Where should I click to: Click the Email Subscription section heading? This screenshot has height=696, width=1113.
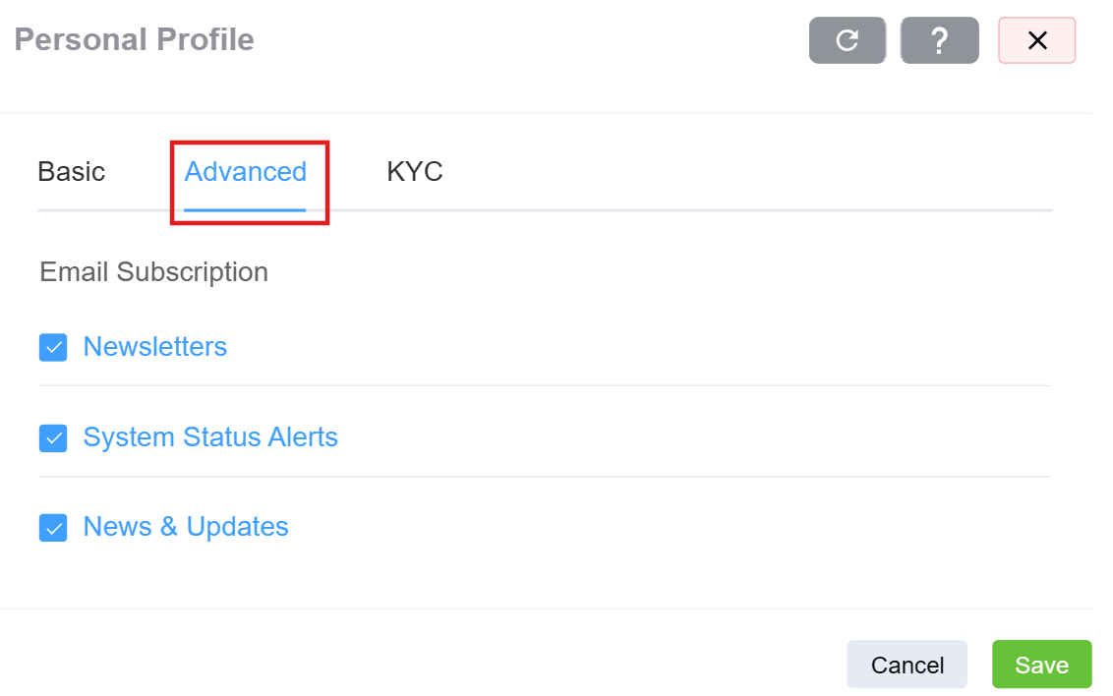(x=153, y=272)
